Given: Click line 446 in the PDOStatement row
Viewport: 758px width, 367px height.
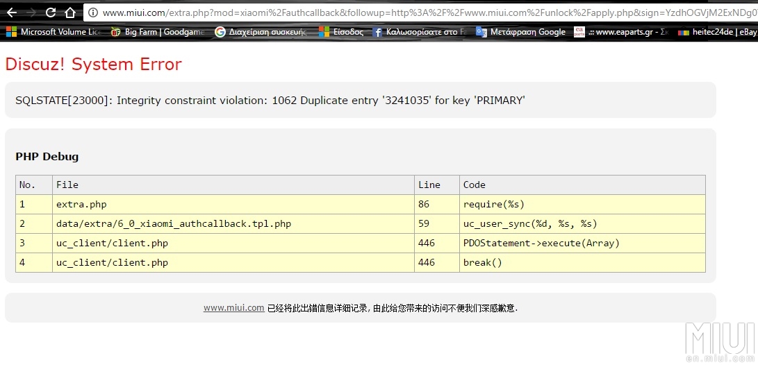Looking at the screenshot, I should (x=436, y=243).
